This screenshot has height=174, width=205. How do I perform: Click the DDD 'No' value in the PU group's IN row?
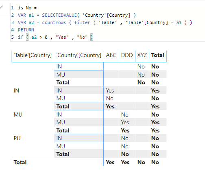click(x=125, y=138)
